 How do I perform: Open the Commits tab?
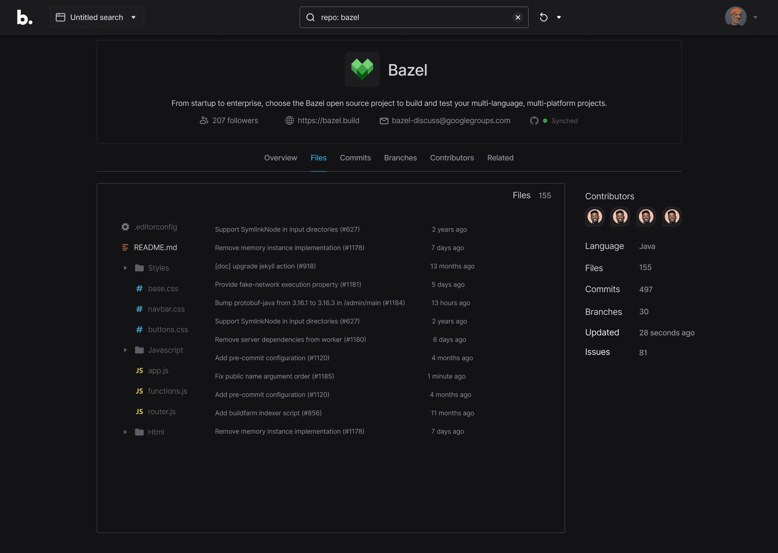coord(355,158)
